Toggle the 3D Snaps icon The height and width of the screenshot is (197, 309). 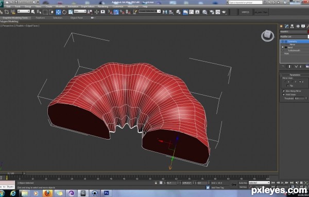coord(110,12)
